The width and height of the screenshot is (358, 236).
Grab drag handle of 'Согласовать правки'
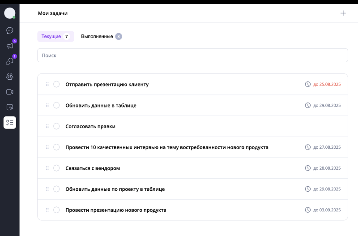pos(47,126)
